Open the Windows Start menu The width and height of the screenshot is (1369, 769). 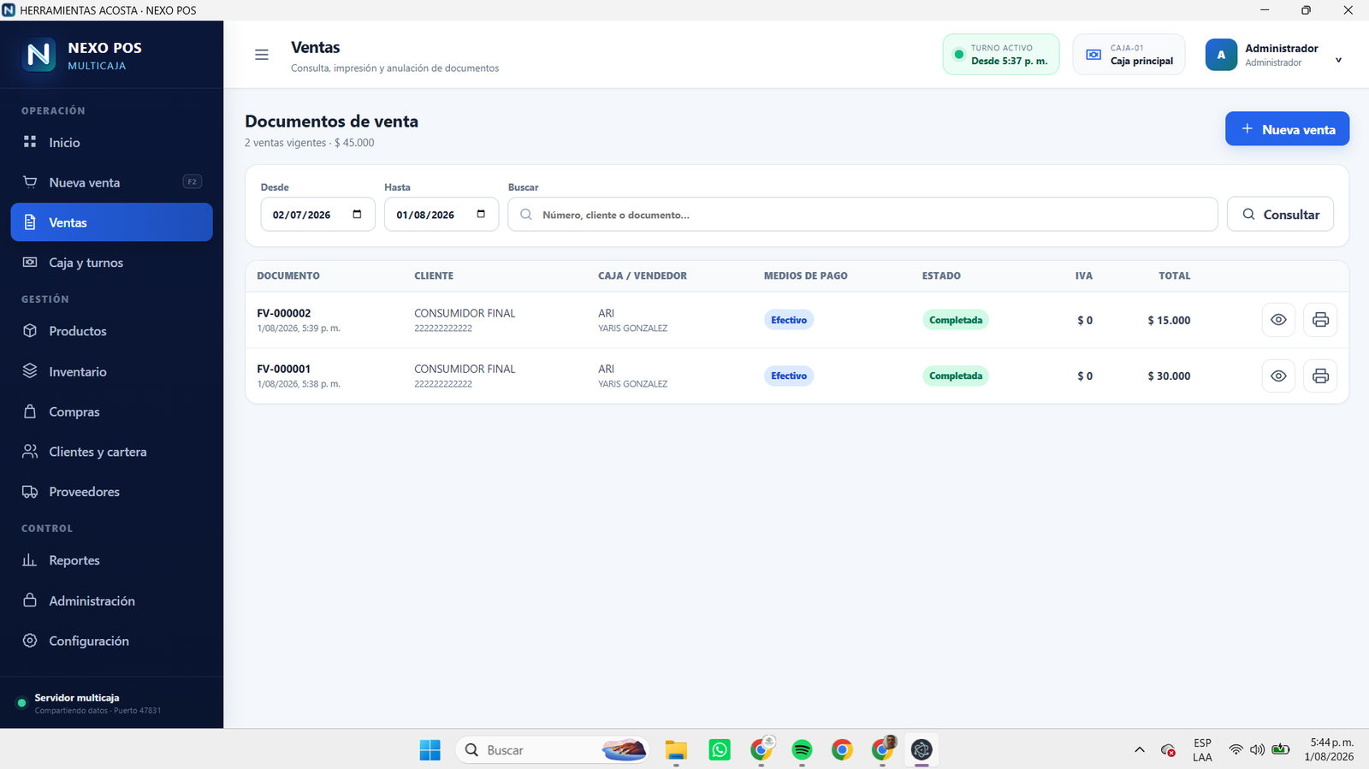point(430,750)
